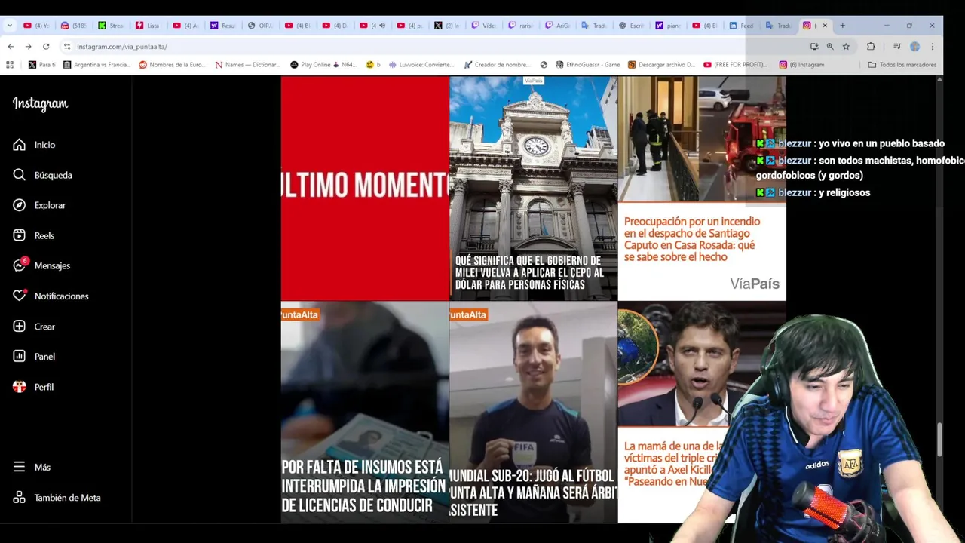
Task: Open media controls icon in toolbar
Action: pyautogui.click(x=897, y=46)
